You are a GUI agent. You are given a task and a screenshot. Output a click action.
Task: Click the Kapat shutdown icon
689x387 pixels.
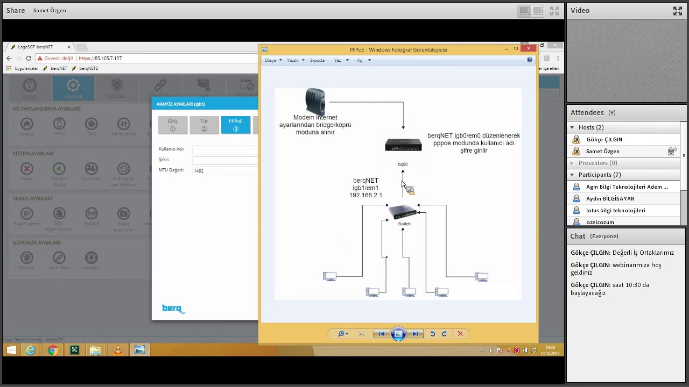pyautogui.click(x=27, y=169)
